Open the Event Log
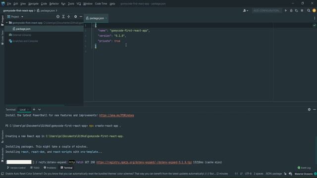 304,168
